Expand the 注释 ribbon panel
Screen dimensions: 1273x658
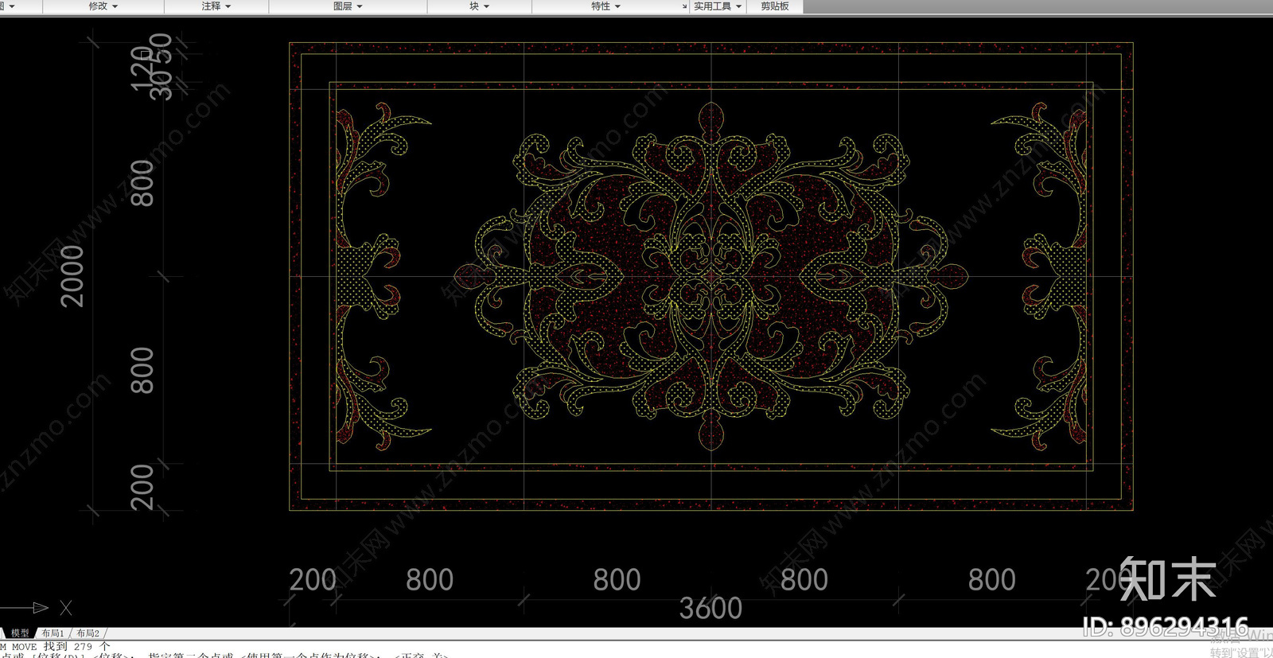point(216,6)
